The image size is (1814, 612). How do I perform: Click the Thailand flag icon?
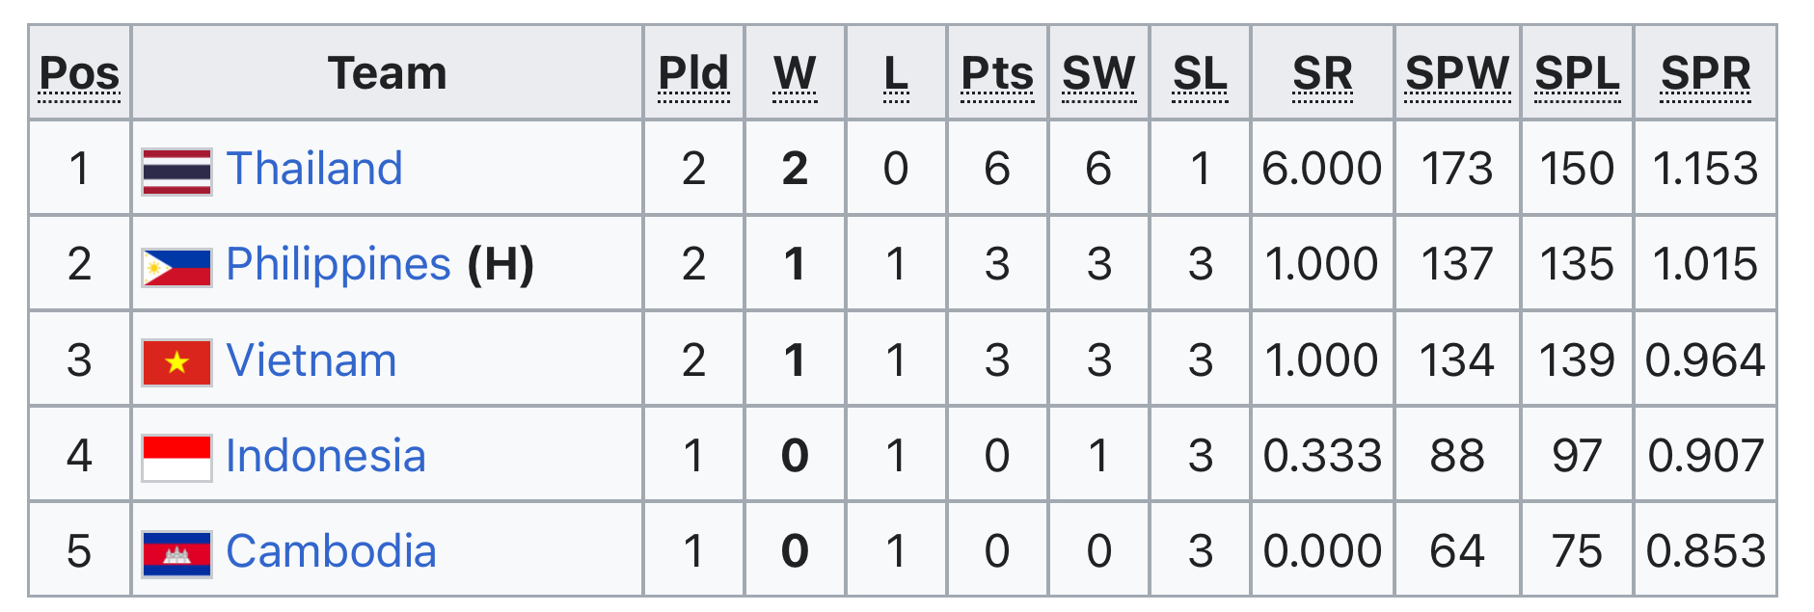click(x=176, y=172)
